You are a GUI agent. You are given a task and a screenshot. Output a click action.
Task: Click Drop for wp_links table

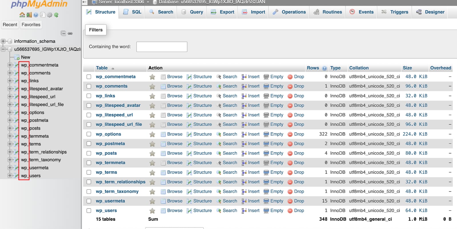coord(299,96)
